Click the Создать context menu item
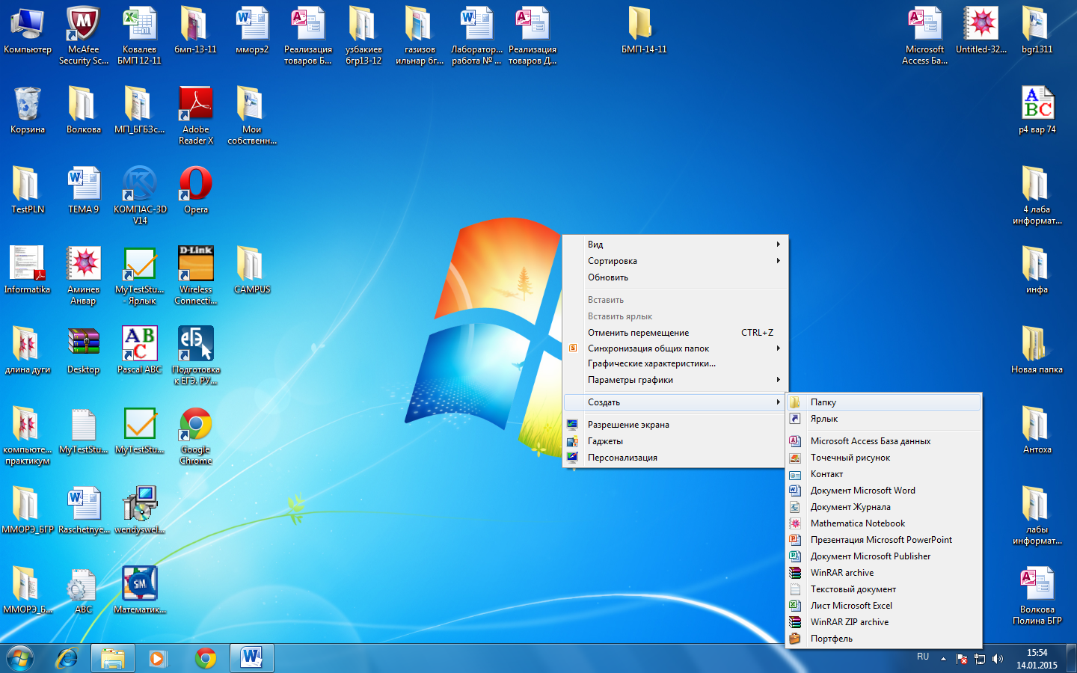 click(675, 402)
